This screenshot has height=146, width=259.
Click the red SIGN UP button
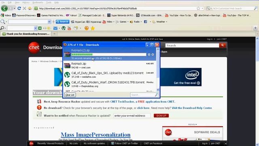[x=161, y=116]
